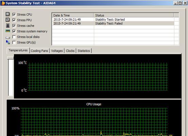
Task: Click the CPU usage graph grid
Action: pos(94,122)
